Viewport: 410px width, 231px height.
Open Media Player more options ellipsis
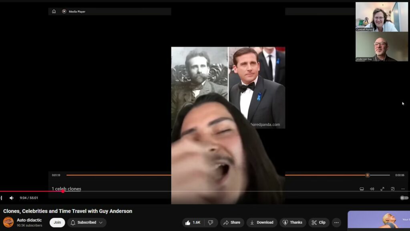(x=403, y=189)
